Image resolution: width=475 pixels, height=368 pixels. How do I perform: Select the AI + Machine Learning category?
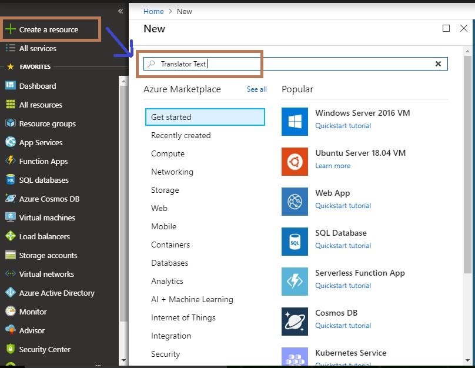tap(192, 299)
